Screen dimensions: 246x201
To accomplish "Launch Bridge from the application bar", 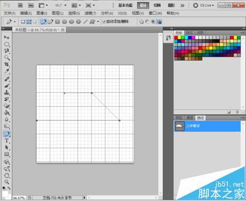I will pos(20,5).
